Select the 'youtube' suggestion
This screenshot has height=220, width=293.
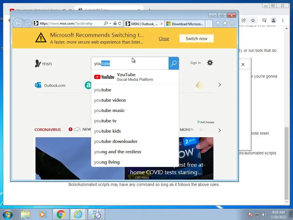[x=135, y=90]
